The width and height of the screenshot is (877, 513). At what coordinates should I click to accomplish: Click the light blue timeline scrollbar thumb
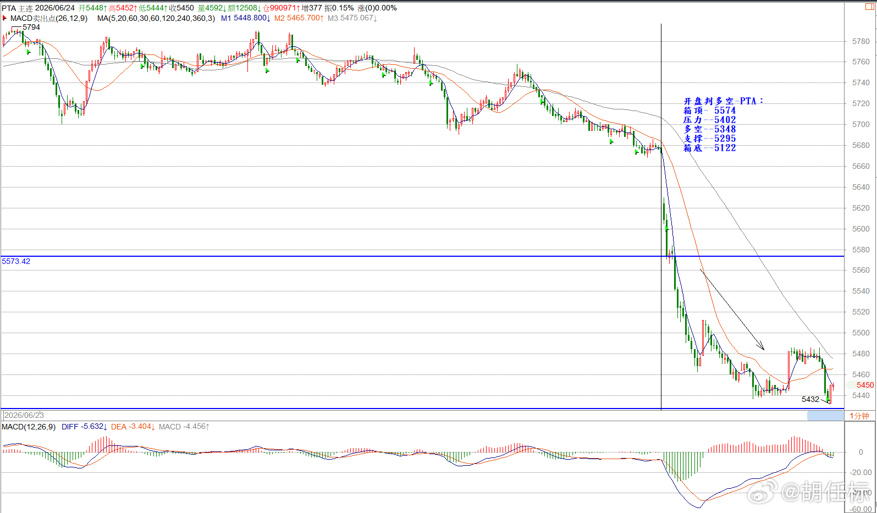tap(825, 416)
